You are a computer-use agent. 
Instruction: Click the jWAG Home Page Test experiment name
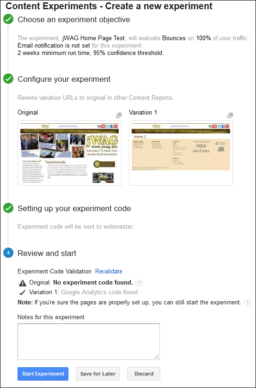pyautogui.click(x=94, y=38)
